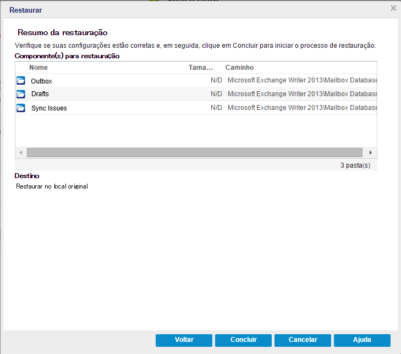Open help via Ajuda button
Viewport: 401px width, 354px height.
362,340
